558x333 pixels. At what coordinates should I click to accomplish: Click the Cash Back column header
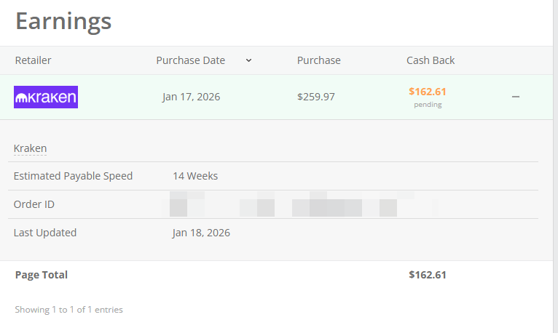click(x=430, y=60)
